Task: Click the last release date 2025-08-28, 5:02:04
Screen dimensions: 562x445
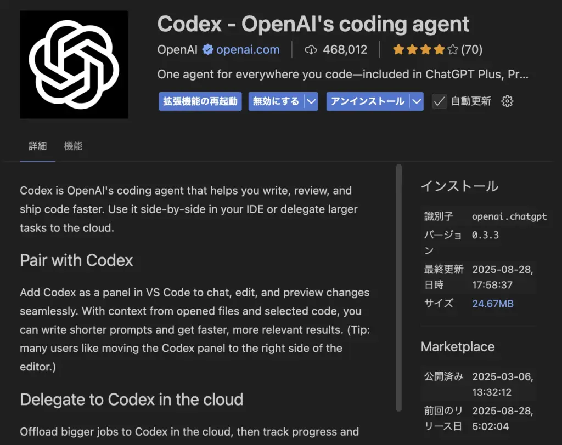Action: click(503, 419)
